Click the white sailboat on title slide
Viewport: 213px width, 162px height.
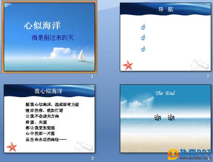[x=81, y=55]
